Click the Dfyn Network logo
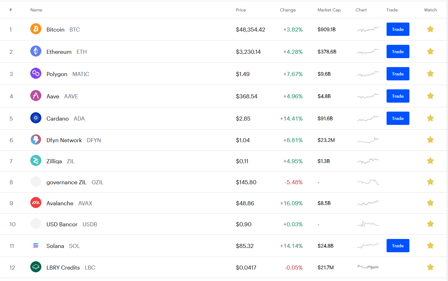Viewport: 448px width, 281px height. tap(36, 139)
